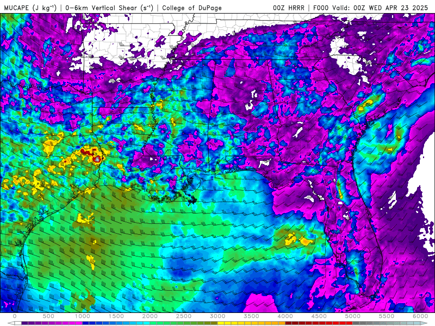Click the right arrow end of the colorbar

424,323
